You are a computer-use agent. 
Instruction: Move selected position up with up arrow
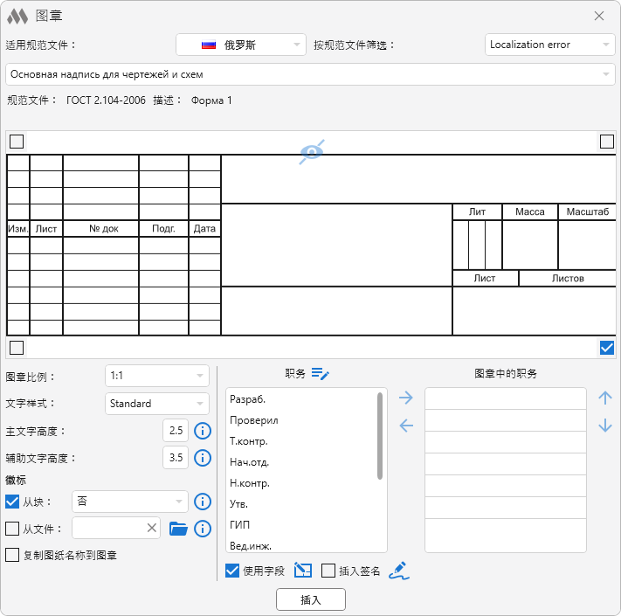pyautogui.click(x=605, y=398)
